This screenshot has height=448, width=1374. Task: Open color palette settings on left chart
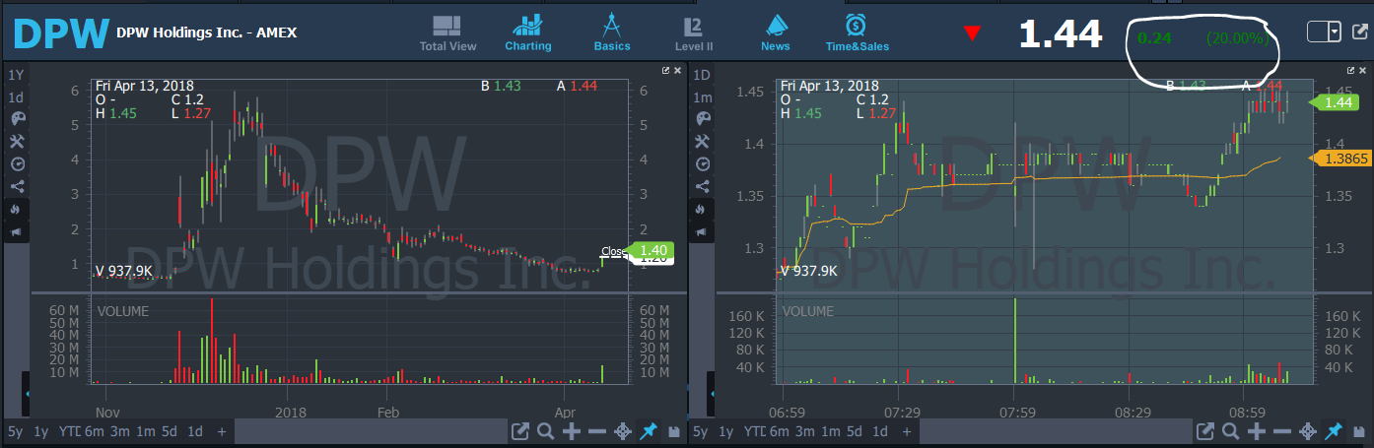[16, 119]
